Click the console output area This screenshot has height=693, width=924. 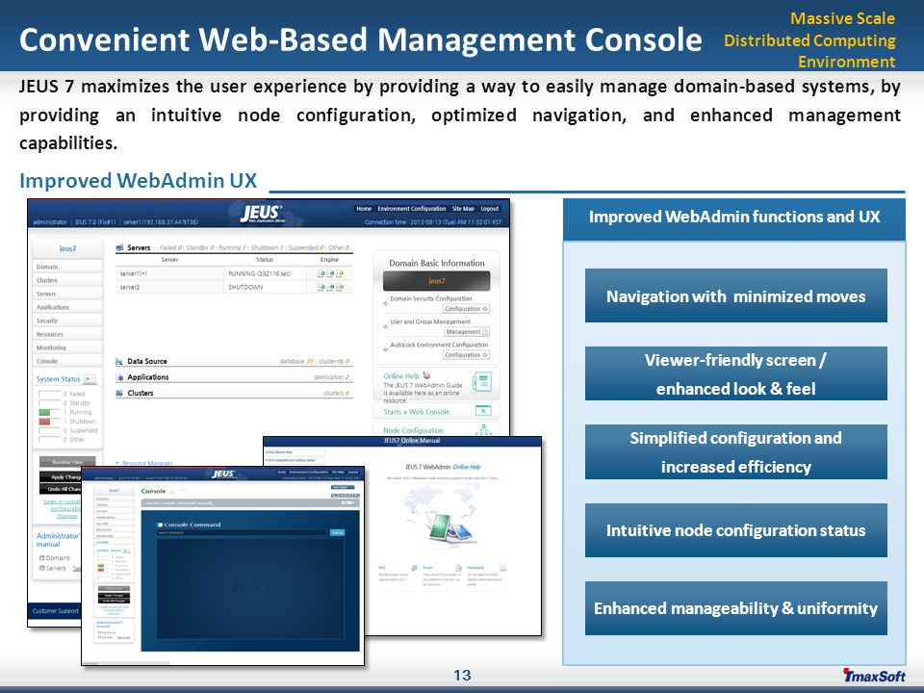click(250, 587)
